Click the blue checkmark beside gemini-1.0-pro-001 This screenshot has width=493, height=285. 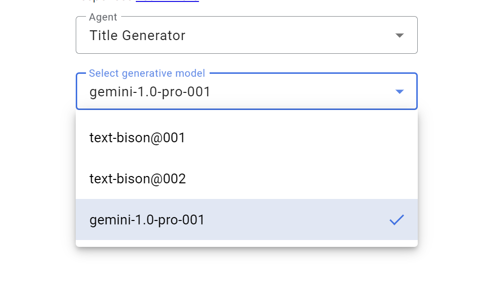pyautogui.click(x=397, y=220)
